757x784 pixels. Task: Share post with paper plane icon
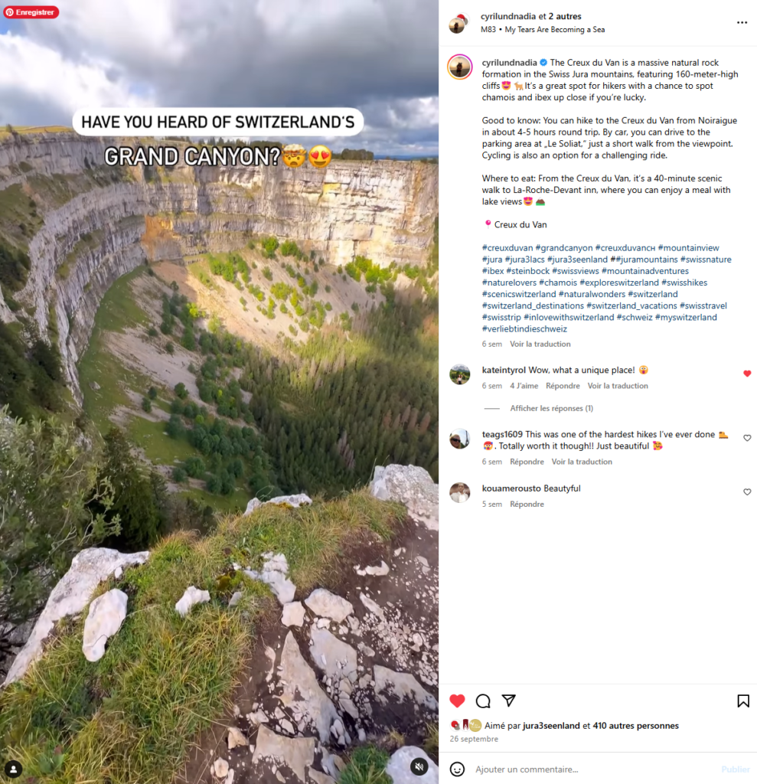(508, 701)
